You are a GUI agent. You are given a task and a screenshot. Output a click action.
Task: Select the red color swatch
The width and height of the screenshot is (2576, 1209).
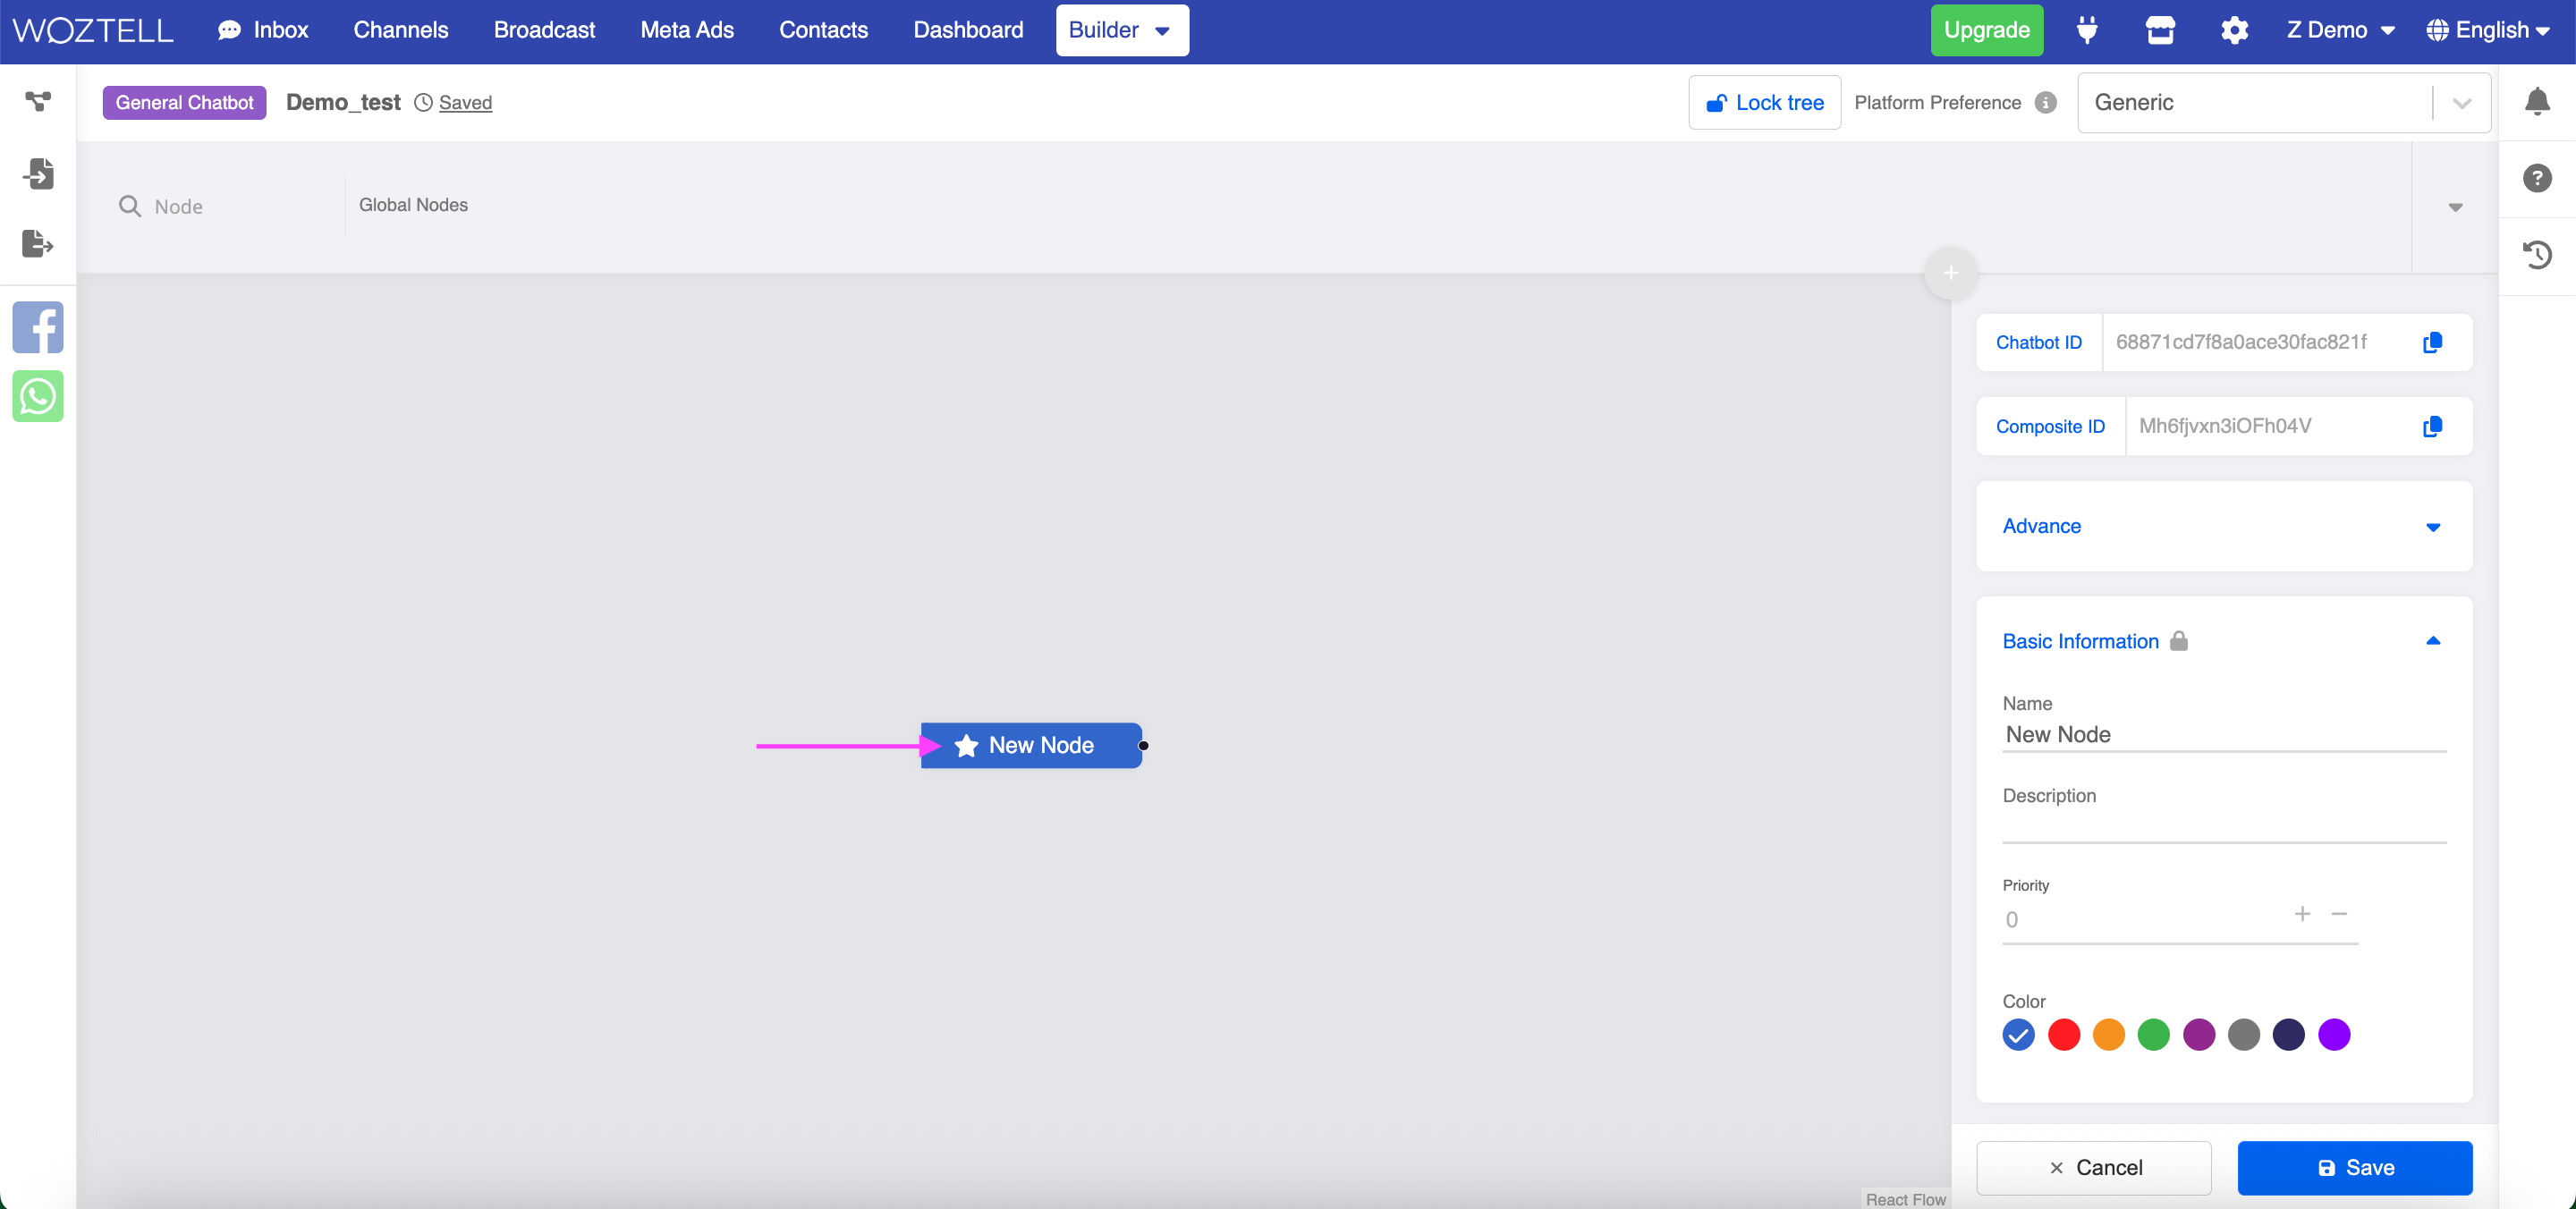pyautogui.click(x=2063, y=1034)
